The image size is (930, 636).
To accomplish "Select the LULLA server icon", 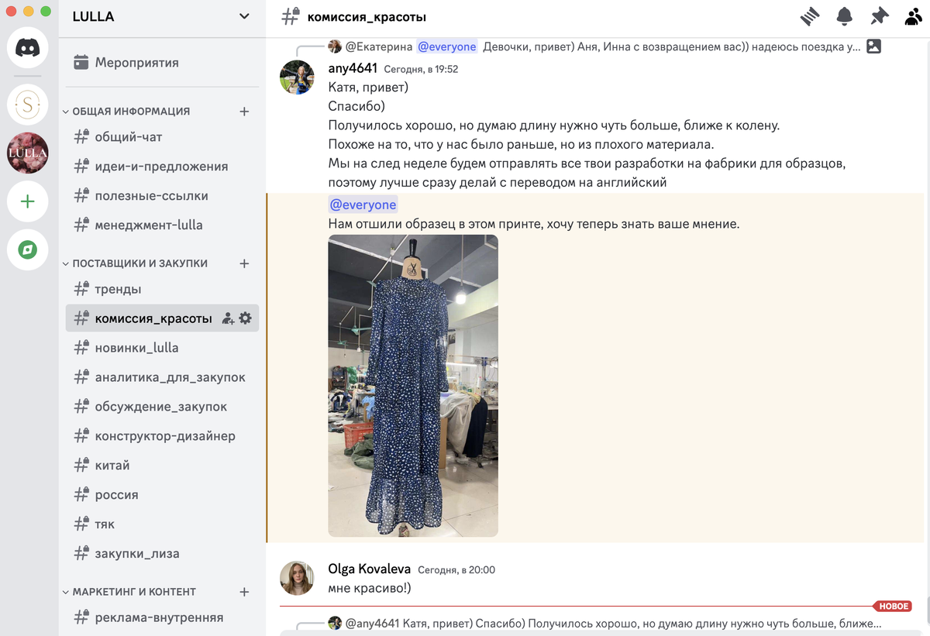I will 28,153.
